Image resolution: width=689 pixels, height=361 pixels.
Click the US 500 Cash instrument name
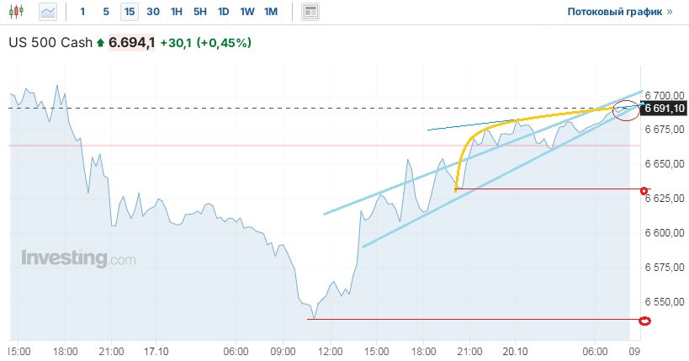50,42
